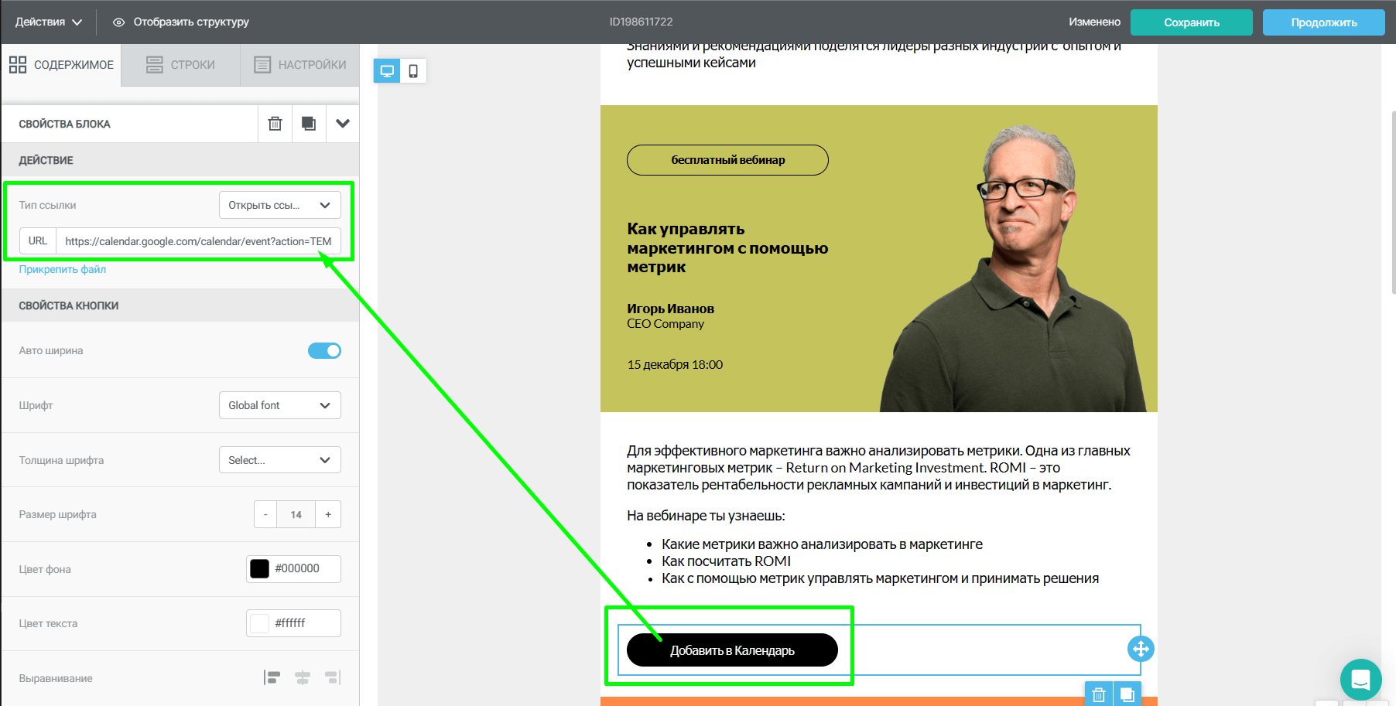
Task: Click the Прикрепить файл link
Action: pos(63,269)
